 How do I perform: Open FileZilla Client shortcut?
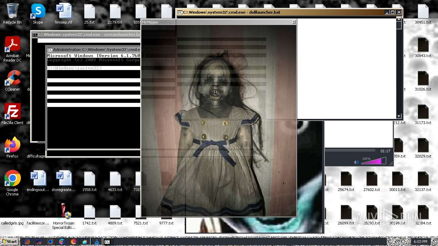coord(12,114)
